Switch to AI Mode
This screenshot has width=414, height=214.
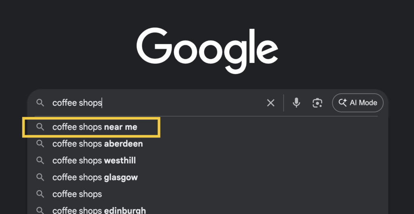click(x=358, y=103)
